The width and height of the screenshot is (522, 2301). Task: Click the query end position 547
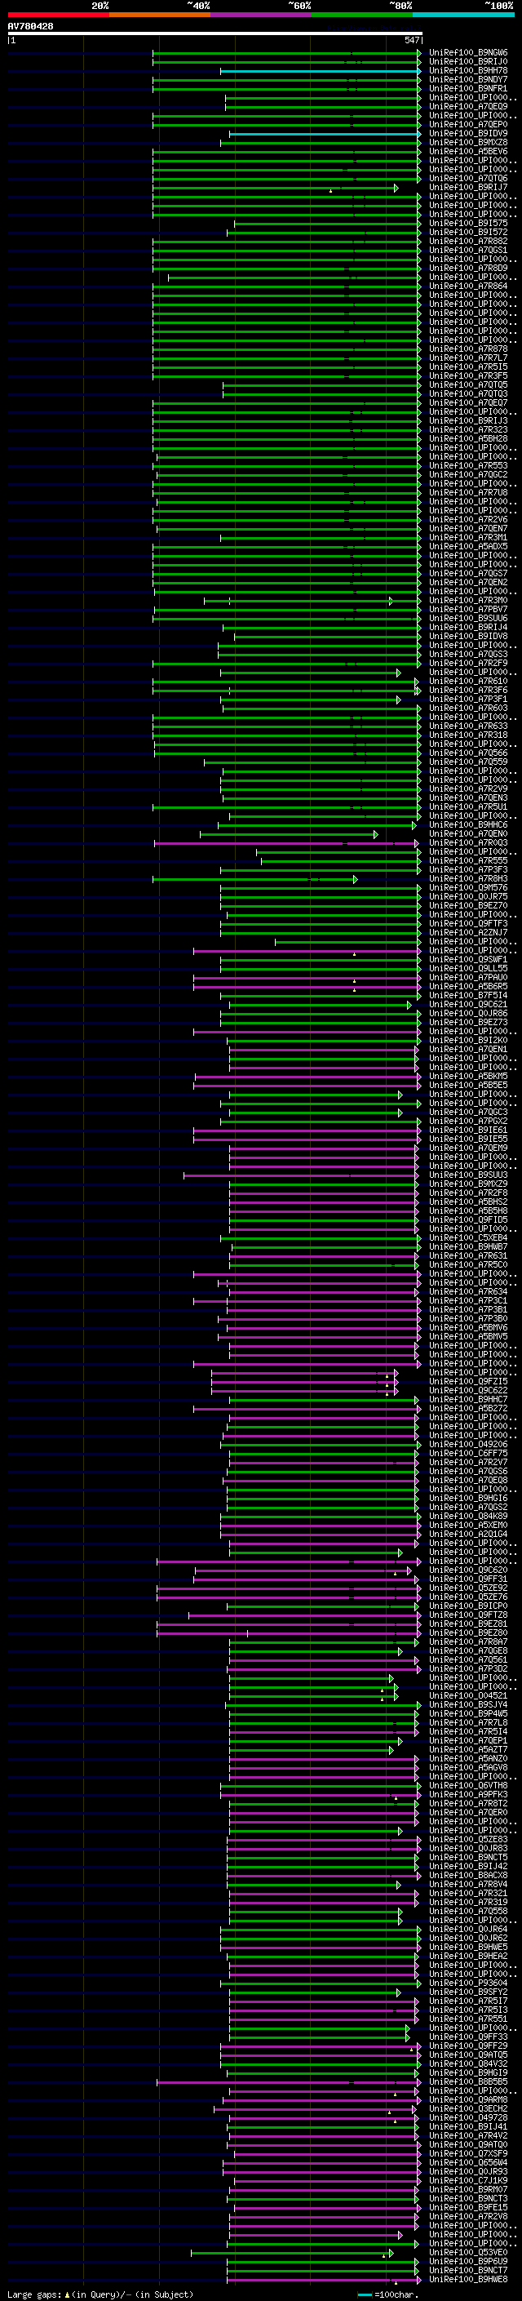click(x=411, y=40)
